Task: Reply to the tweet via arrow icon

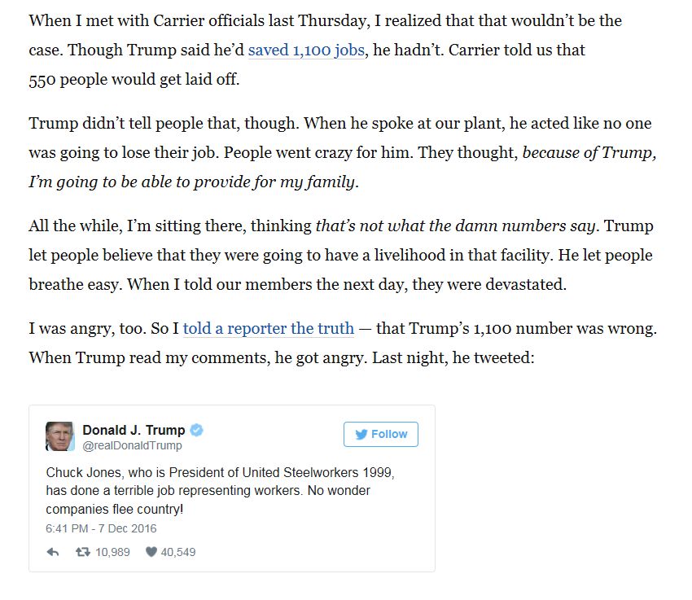Action: point(53,552)
